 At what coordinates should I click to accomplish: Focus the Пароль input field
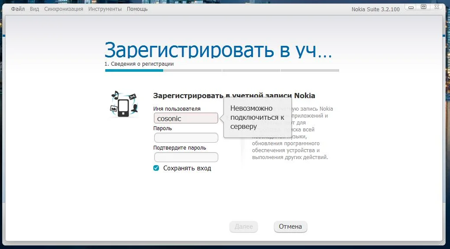pos(186,137)
